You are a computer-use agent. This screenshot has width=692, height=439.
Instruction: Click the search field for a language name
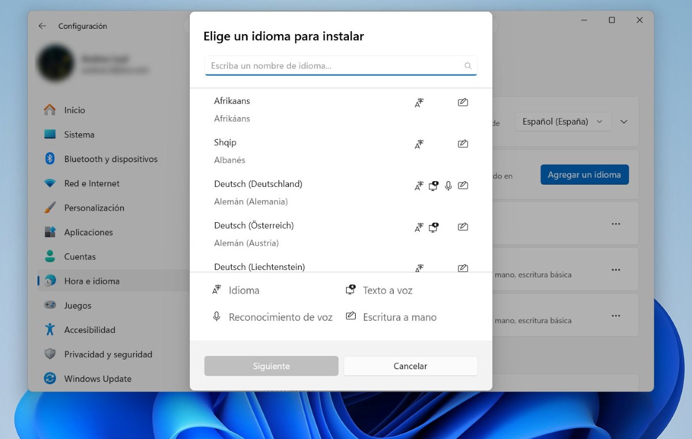coord(340,65)
